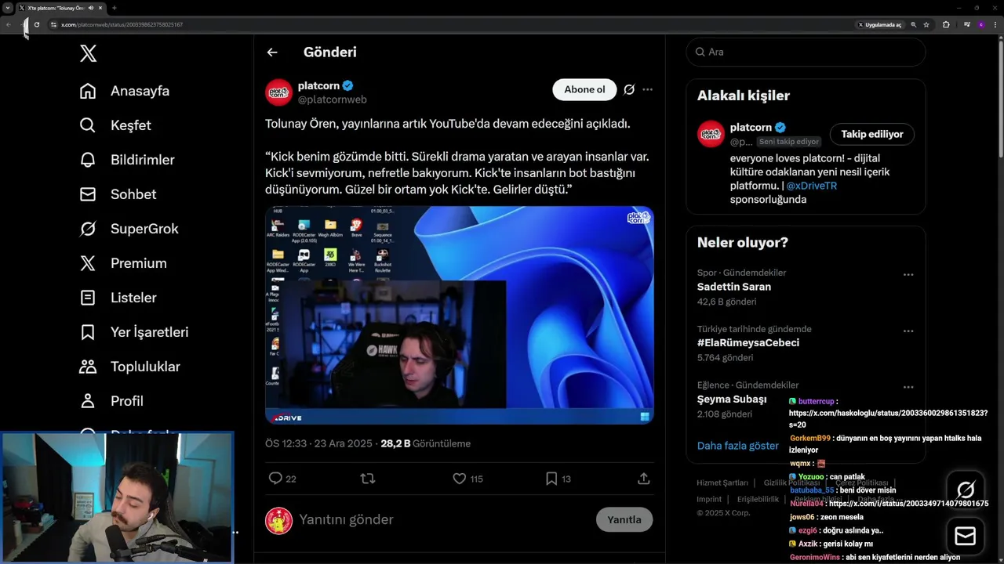1004x564 pixels.
Task: Go back with the Gönderi back arrow
Action: pos(272,52)
